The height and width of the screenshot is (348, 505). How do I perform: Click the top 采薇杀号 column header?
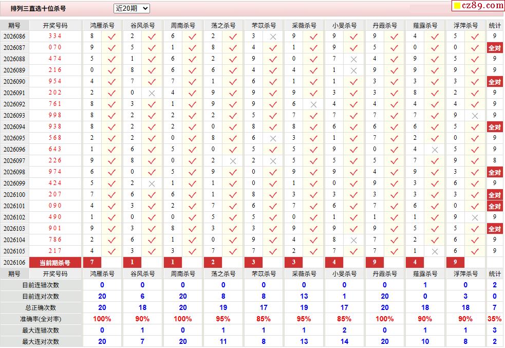pos(304,26)
